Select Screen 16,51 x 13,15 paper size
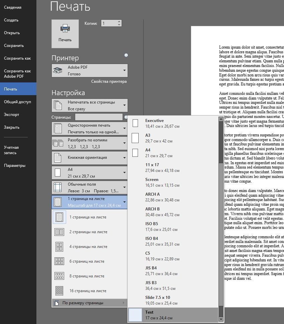The image size is (284, 324). pyautogui.click(x=173, y=182)
